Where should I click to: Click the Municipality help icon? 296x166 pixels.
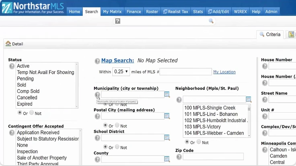[x=97, y=95]
